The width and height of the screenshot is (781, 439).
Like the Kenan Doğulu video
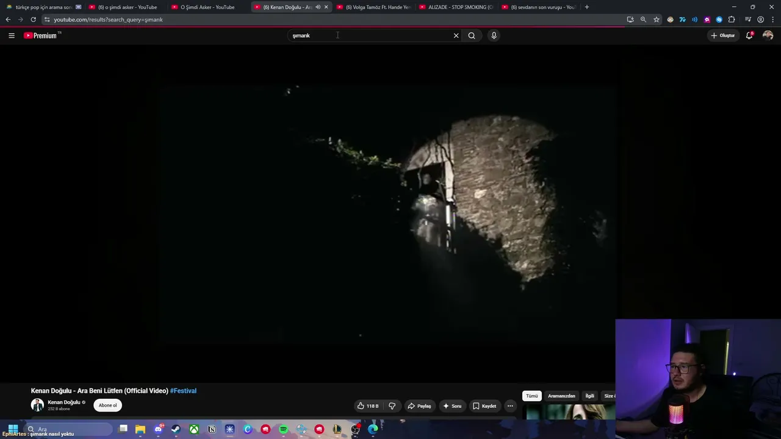[368, 406]
